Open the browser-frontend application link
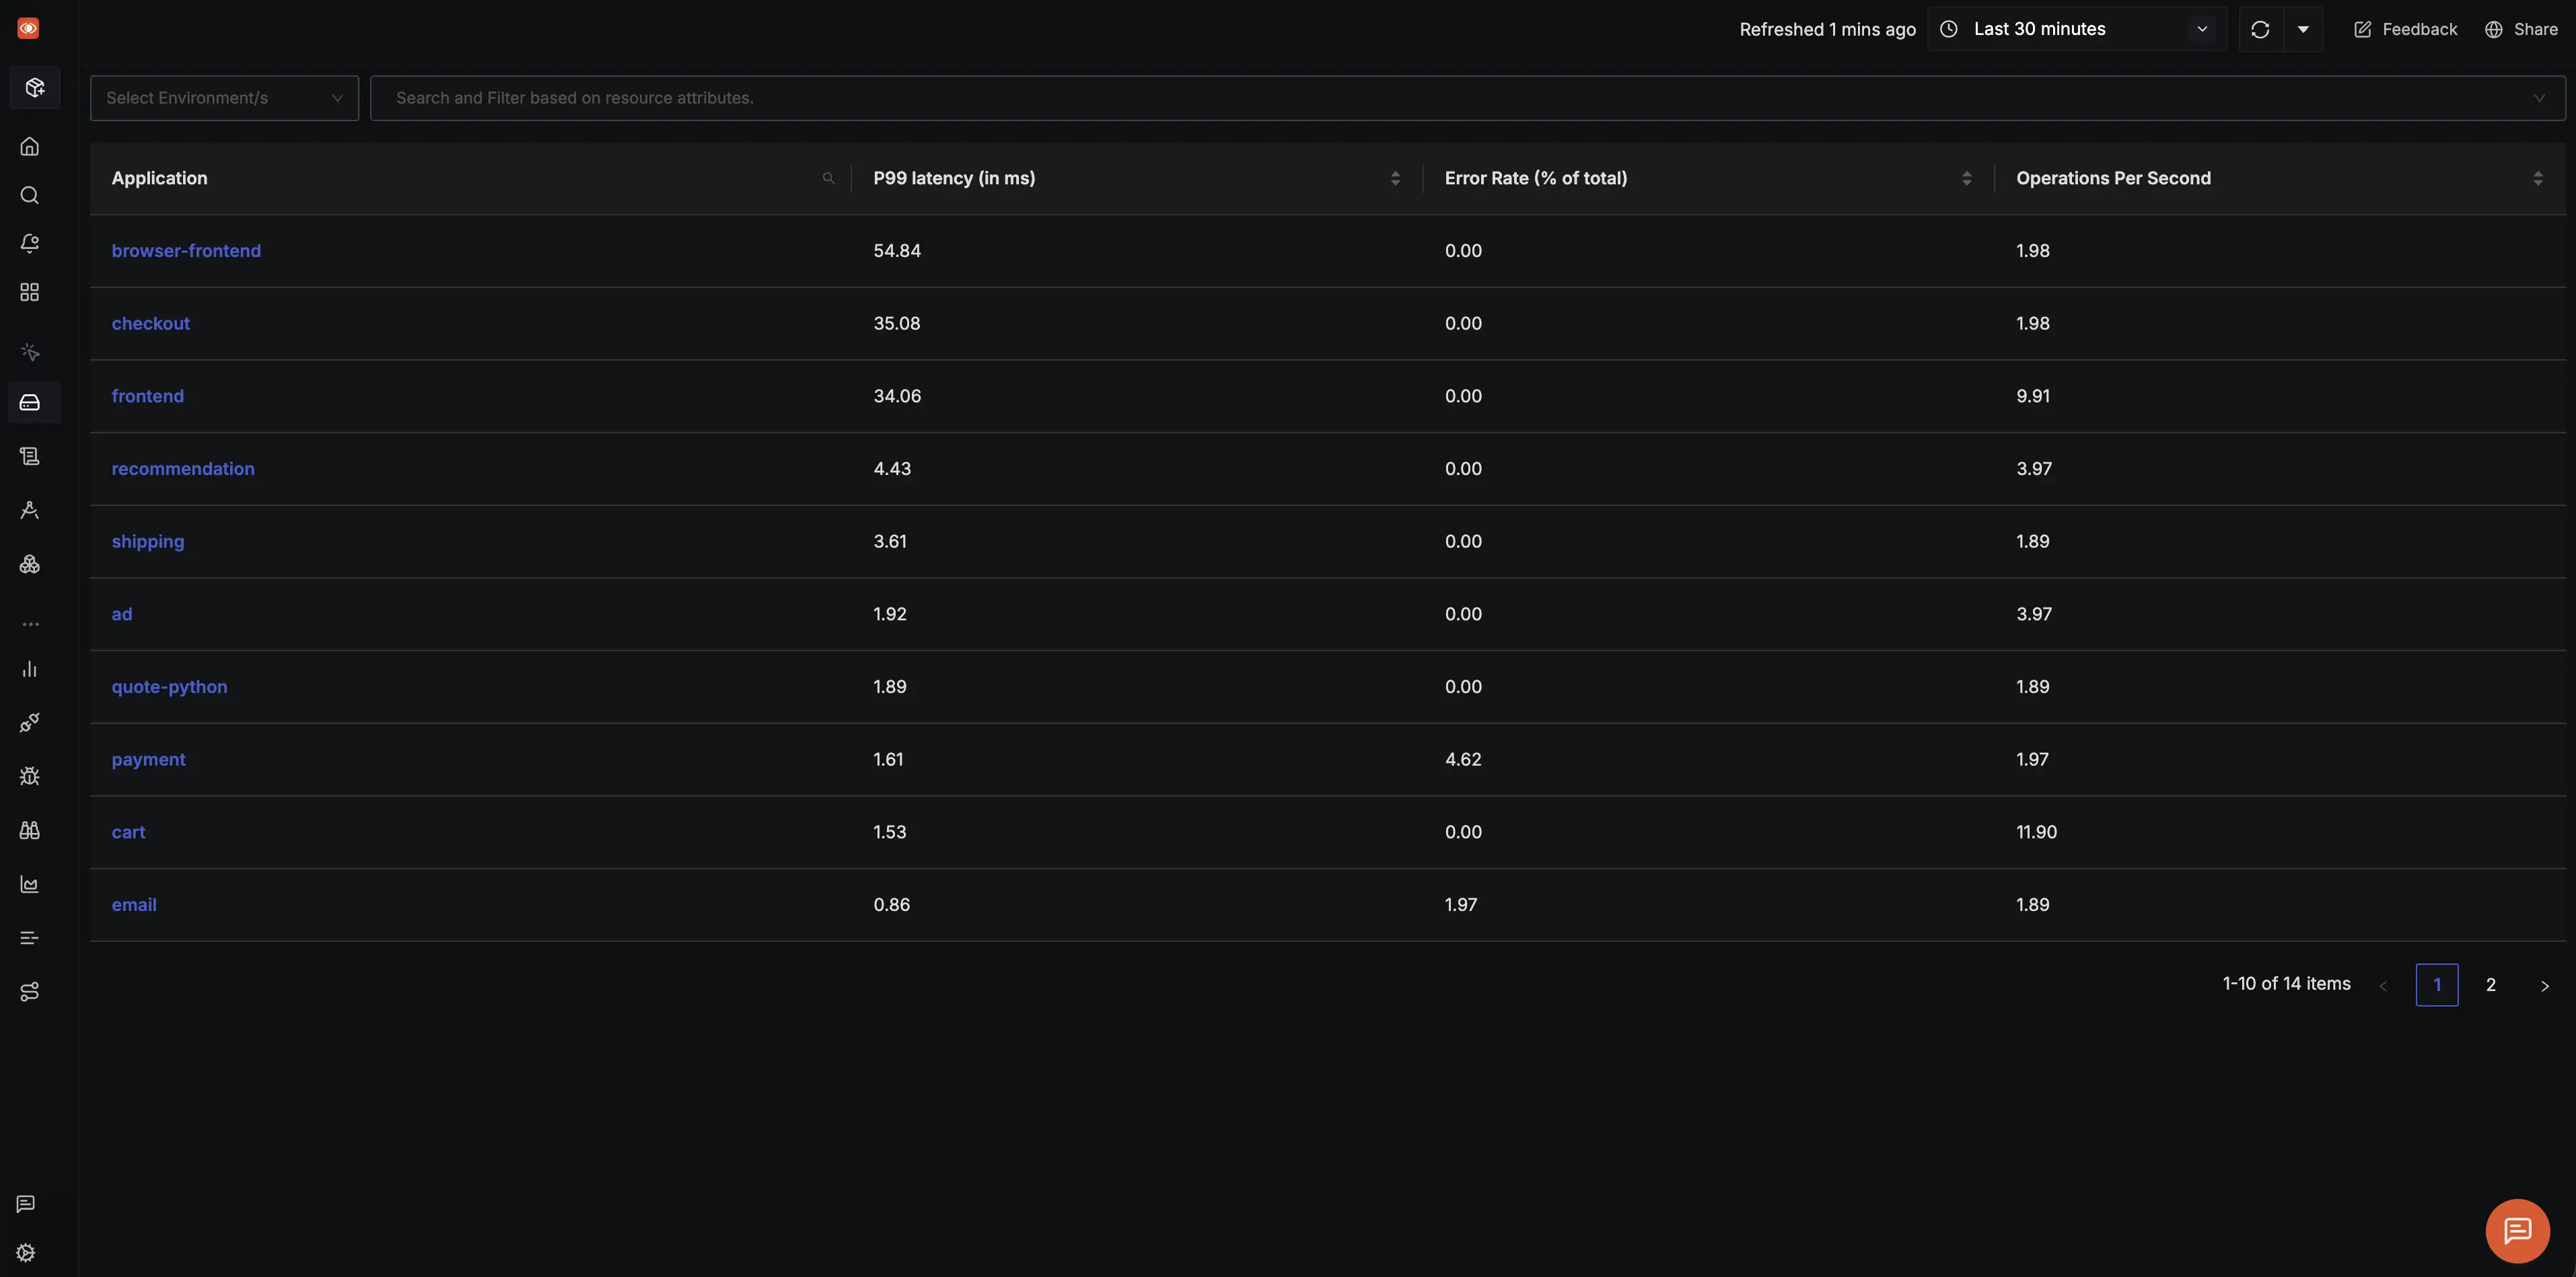The height and width of the screenshot is (1277, 2576). click(186, 251)
